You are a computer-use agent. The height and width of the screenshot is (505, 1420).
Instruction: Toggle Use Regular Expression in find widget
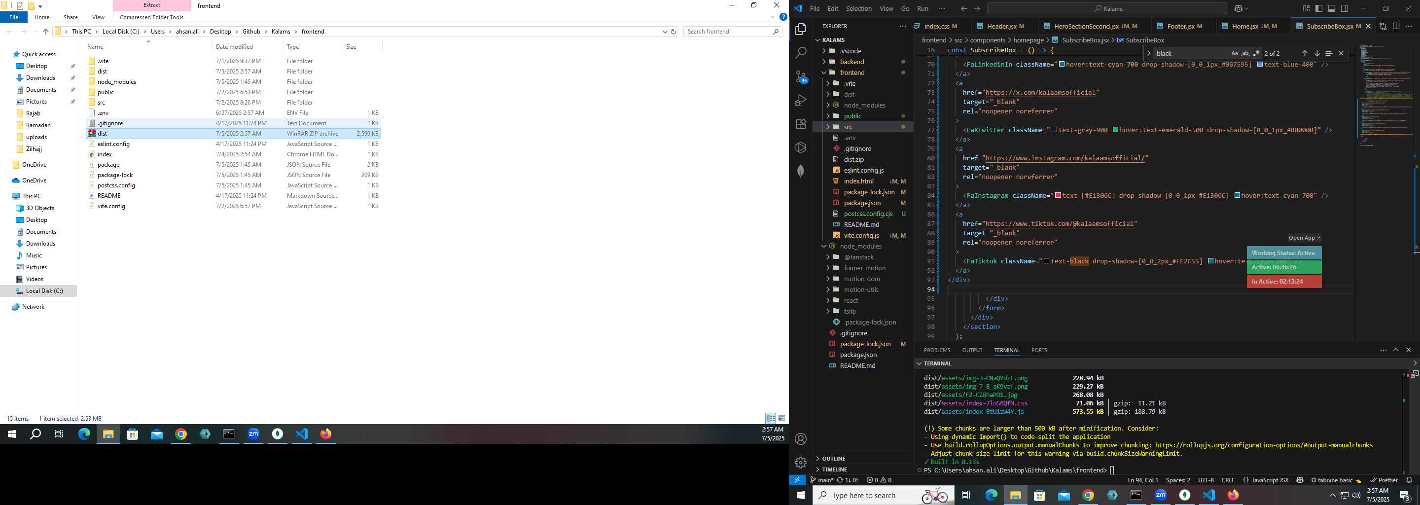1256,53
